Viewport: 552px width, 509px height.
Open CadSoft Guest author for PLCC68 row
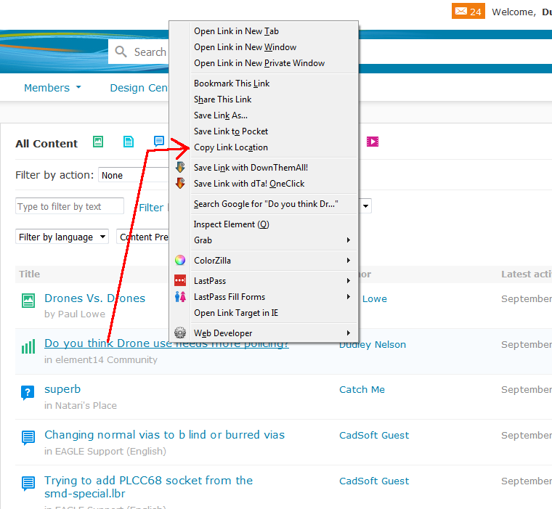(x=374, y=481)
